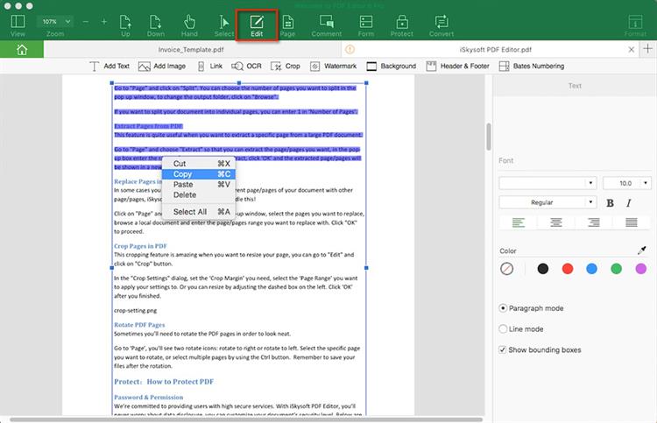Click the orange warning icon in tab
The width and height of the screenshot is (657, 423).
click(x=350, y=49)
